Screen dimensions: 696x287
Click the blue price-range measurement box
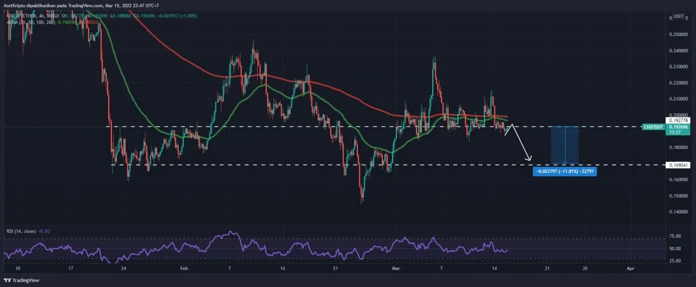(564, 145)
